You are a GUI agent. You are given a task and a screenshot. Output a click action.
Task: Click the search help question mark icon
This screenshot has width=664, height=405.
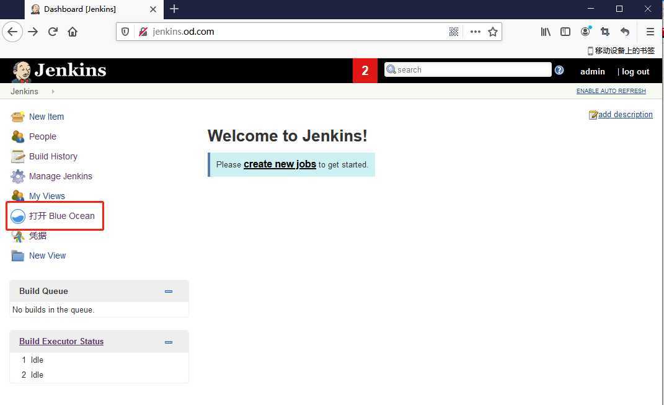559,70
